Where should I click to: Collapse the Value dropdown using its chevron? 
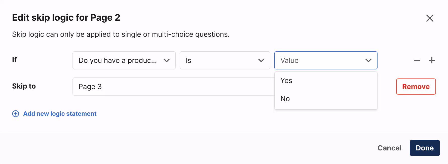(368, 60)
